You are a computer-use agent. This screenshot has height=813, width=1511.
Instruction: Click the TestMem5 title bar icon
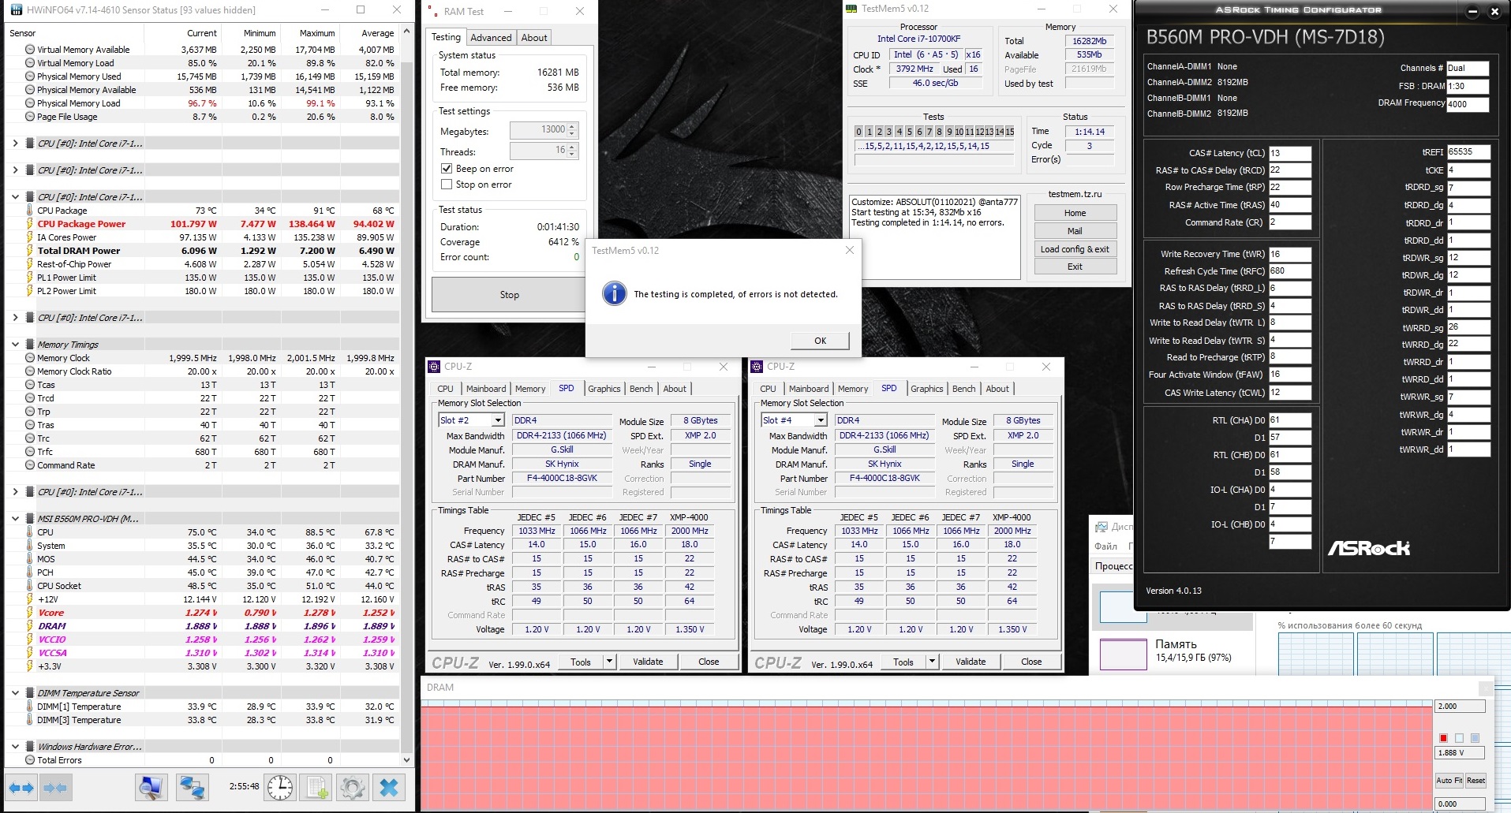coord(851,9)
